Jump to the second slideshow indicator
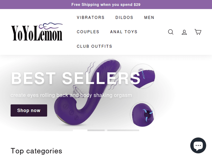This screenshot has height=159, width=212. pyautogui.click(x=96, y=130)
